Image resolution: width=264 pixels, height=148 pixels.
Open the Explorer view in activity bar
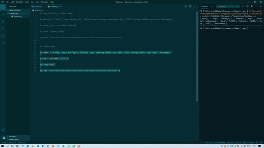click(3, 7)
